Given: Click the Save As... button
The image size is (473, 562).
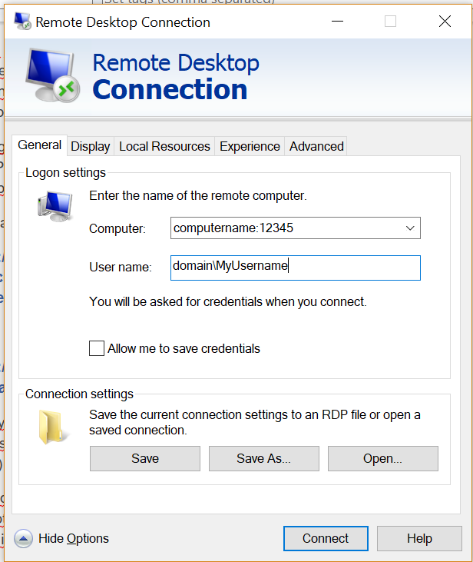Looking at the screenshot, I should pos(263,458).
